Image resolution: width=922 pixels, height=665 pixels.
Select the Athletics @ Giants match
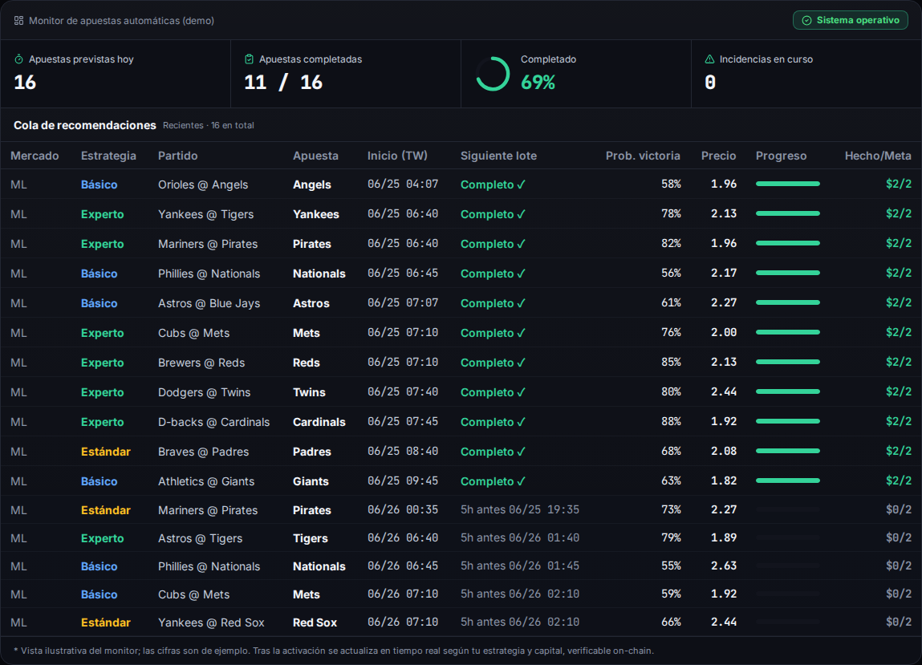tap(206, 481)
